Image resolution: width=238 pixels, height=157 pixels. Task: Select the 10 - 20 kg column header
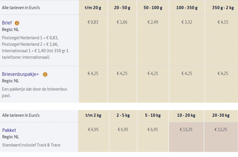tap(186, 115)
